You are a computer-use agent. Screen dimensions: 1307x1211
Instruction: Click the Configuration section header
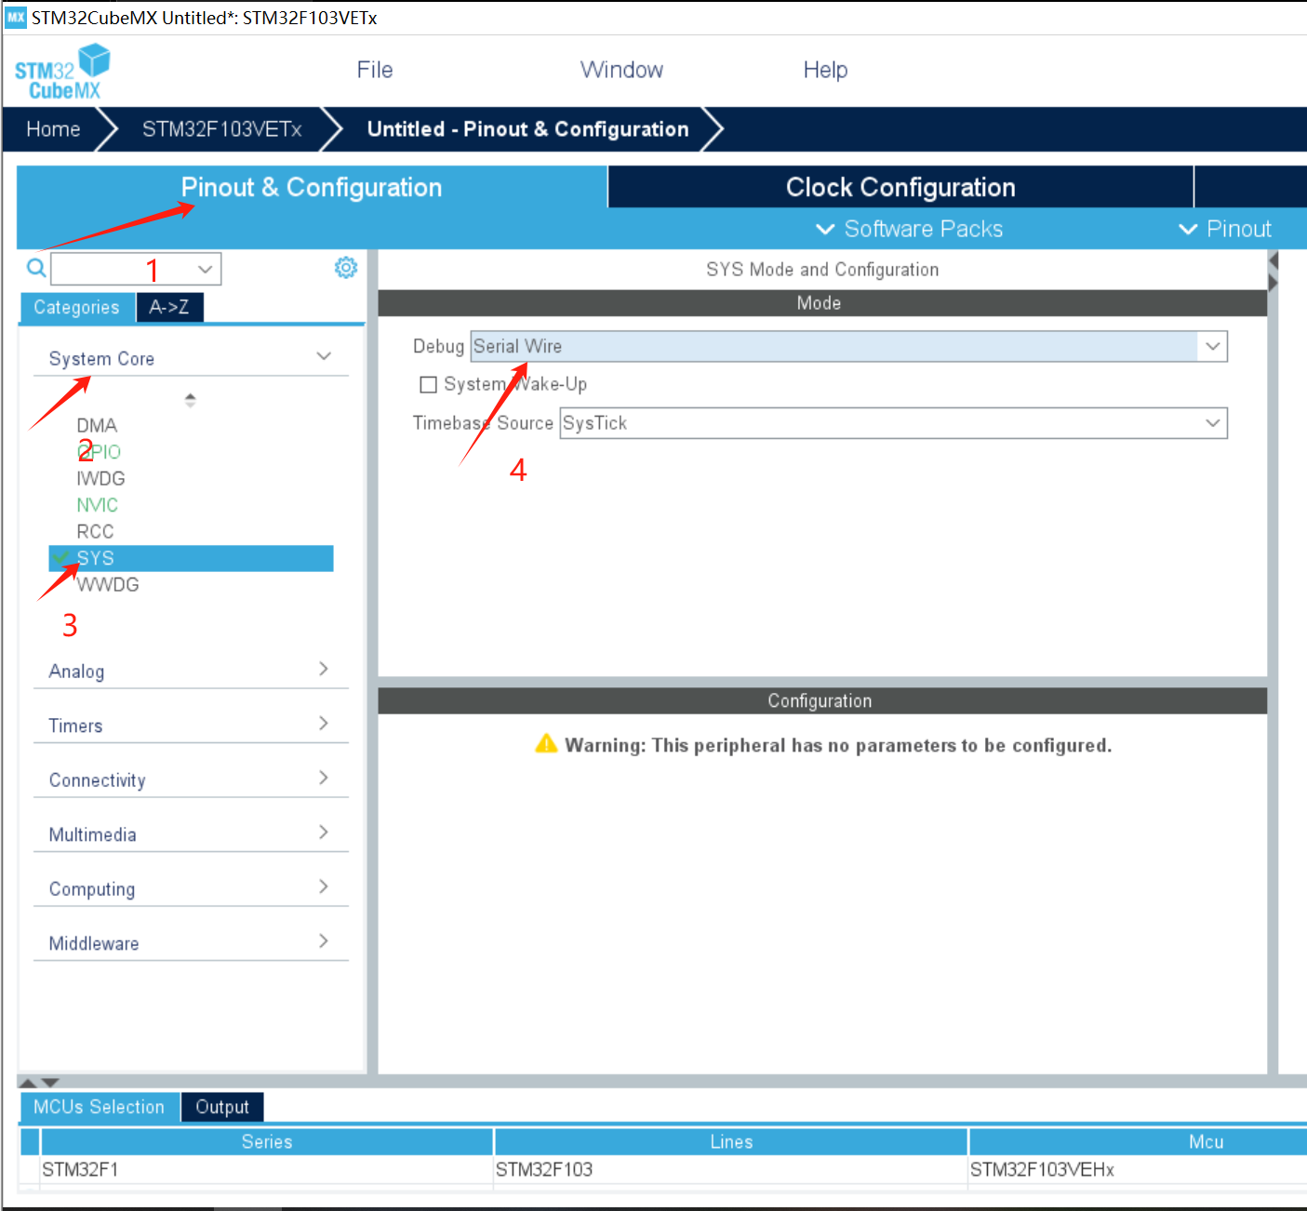[822, 700]
